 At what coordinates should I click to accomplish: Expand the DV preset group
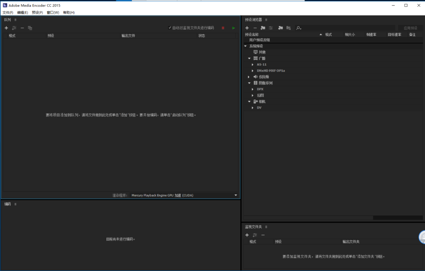[x=253, y=108]
